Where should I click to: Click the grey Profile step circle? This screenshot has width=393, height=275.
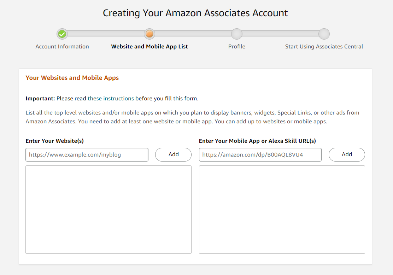click(237, 34)
